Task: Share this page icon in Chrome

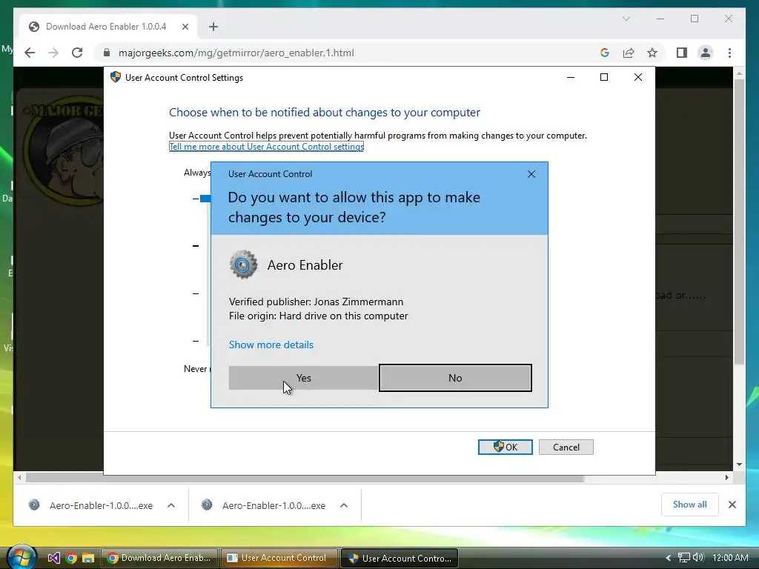Action: 629,53
